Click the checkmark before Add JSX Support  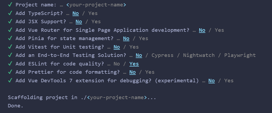coord(10,22)
